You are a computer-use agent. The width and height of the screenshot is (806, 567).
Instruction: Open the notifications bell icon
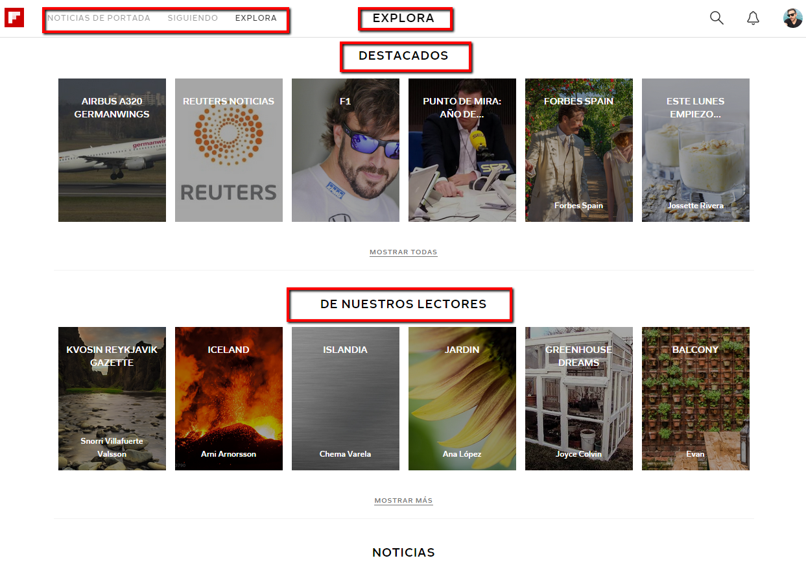[753, 18]
